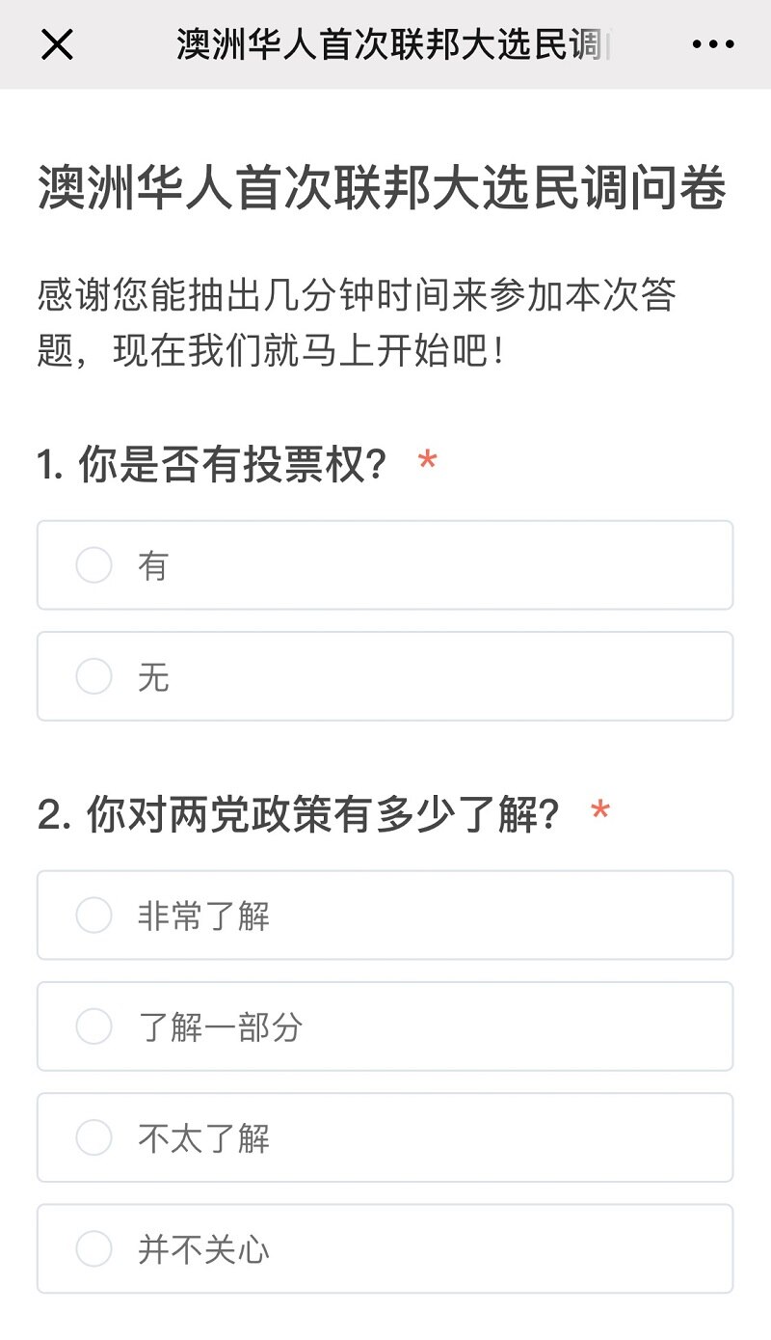
Task: Choose the 非常了解 radio circle
Action: point(94,916)
